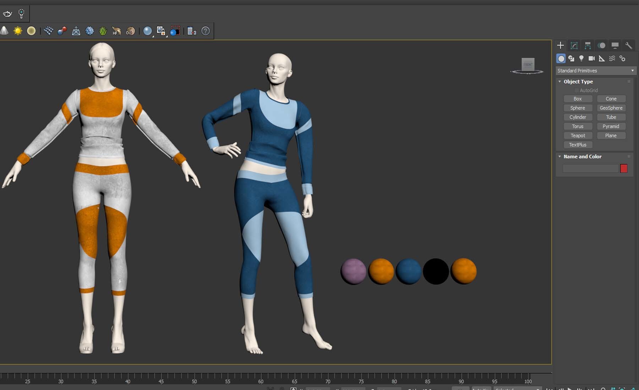Click the yellow sun icon
The width and height of the screenshot is (639, 390).
[x=18, y=31]
